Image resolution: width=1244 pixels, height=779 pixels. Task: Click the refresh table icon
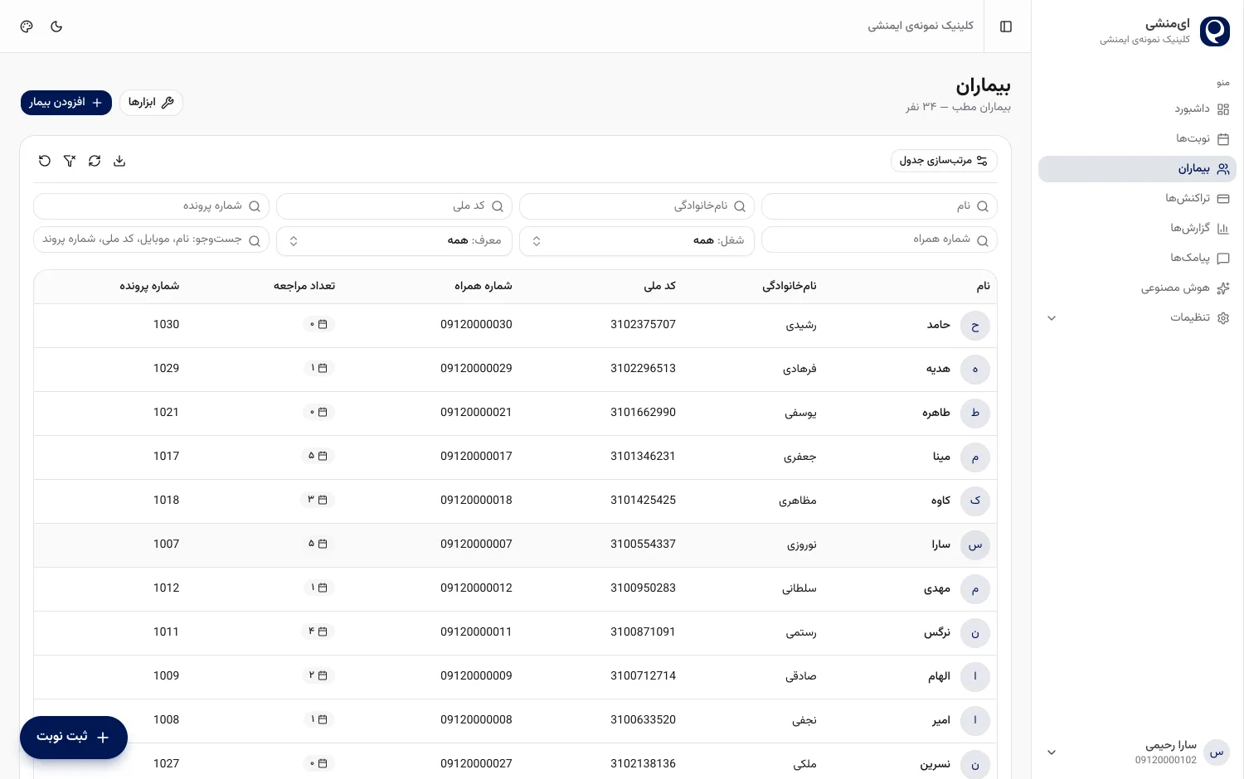[95, 161]
